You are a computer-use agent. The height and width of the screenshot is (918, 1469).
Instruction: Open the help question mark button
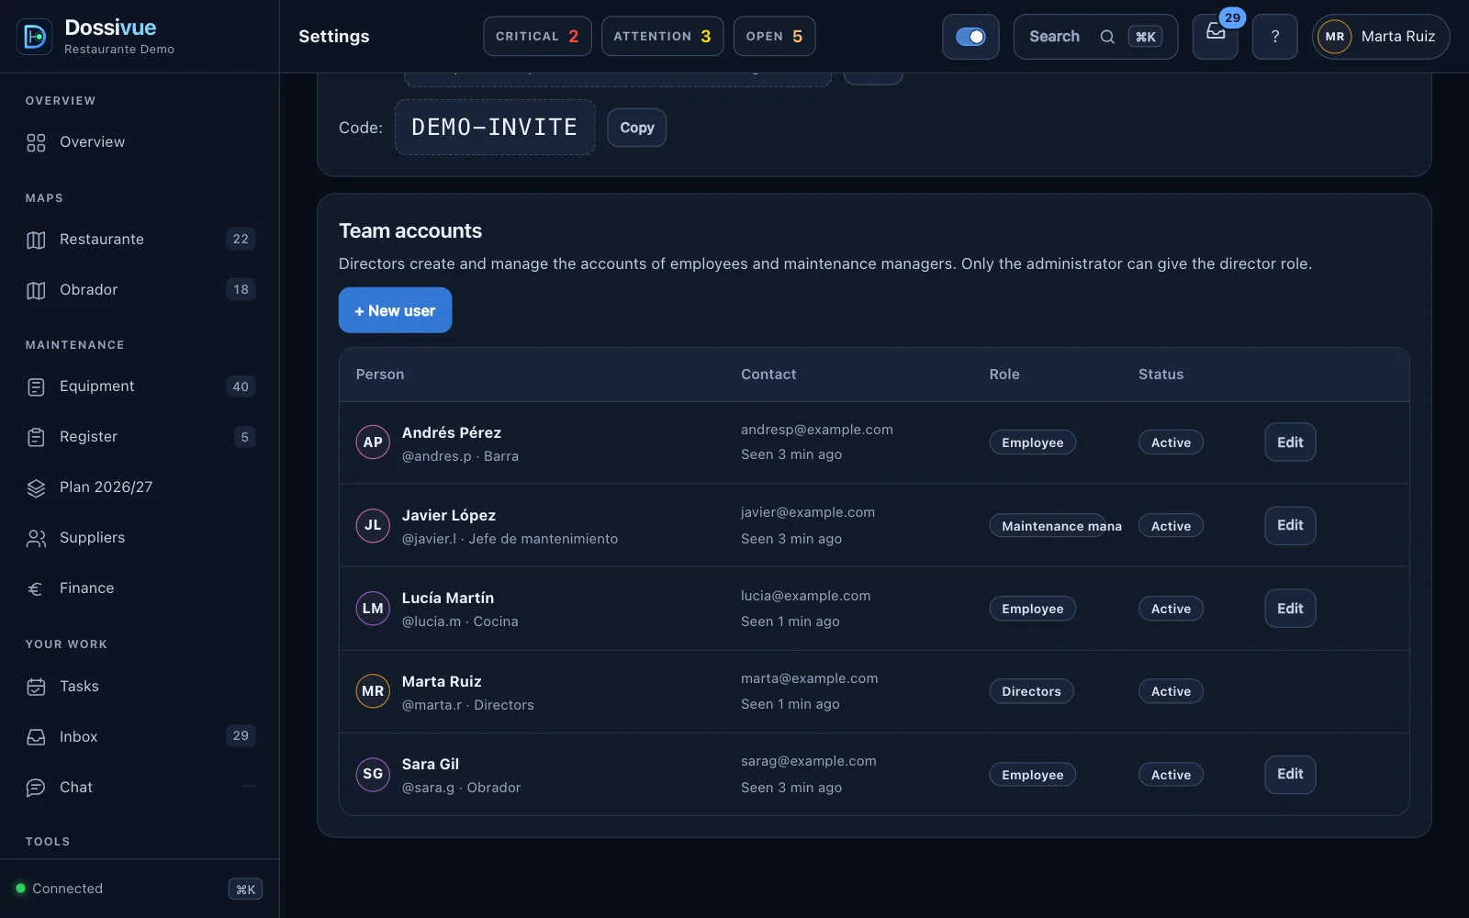[1275, 37]
